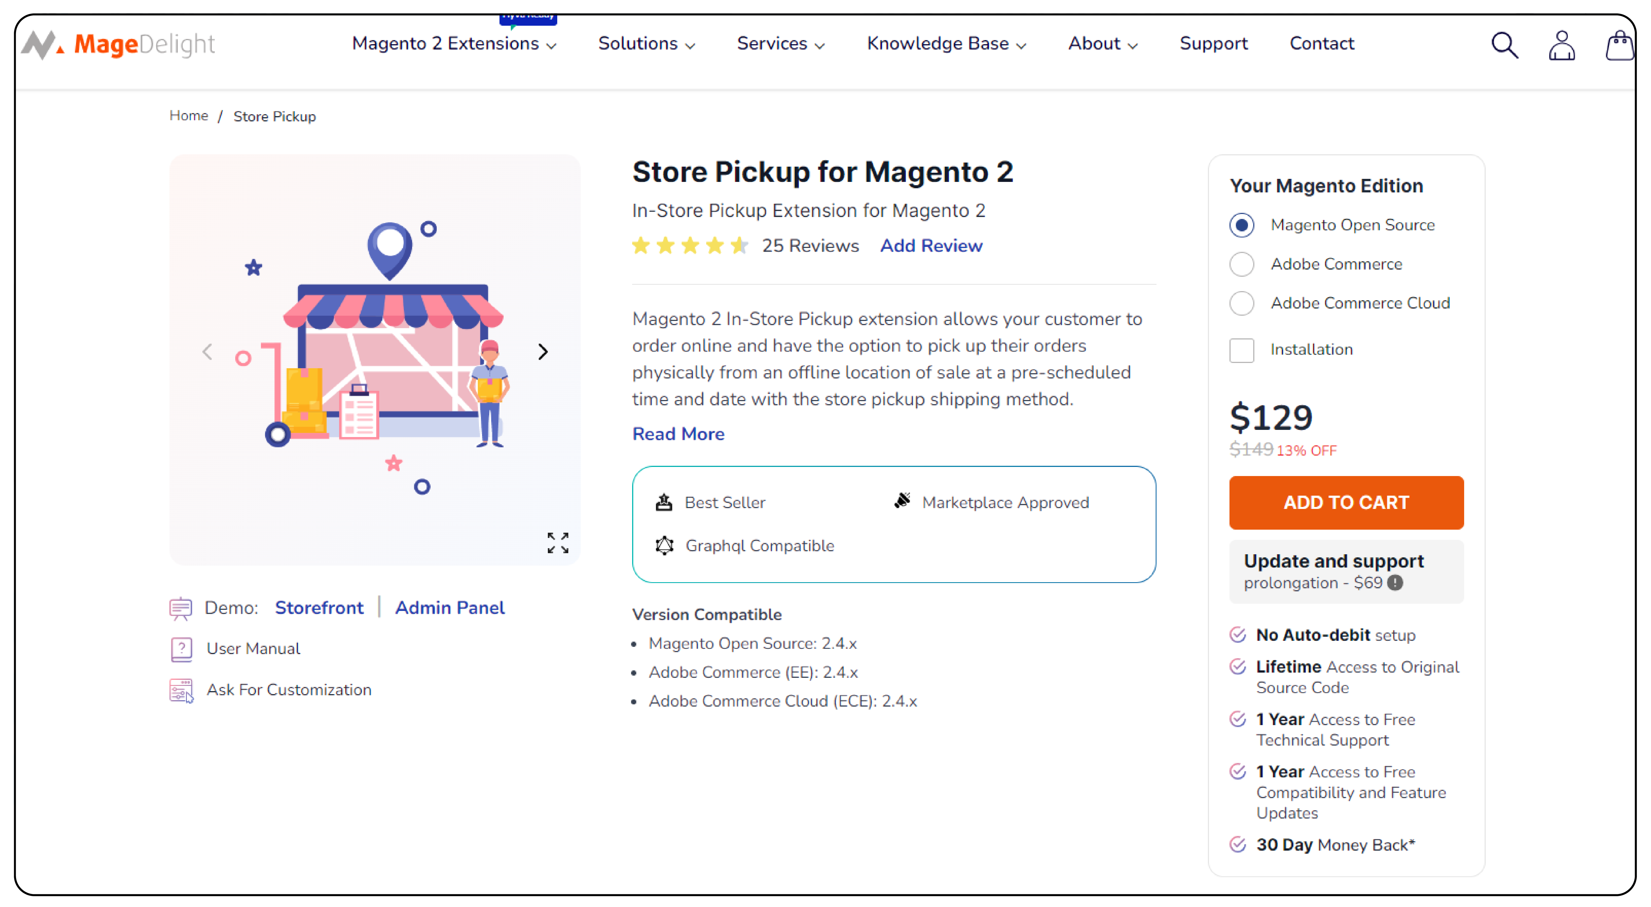Open Ask For Customization link

289,690
